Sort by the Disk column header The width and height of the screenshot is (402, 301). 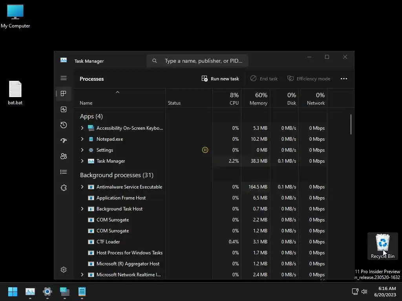284,98
